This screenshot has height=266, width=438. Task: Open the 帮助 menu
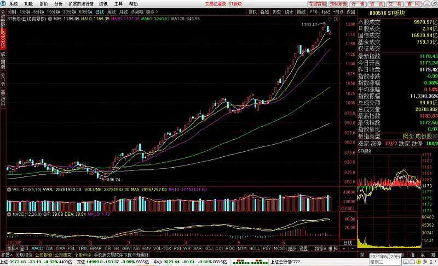click(x=134, y=4)
